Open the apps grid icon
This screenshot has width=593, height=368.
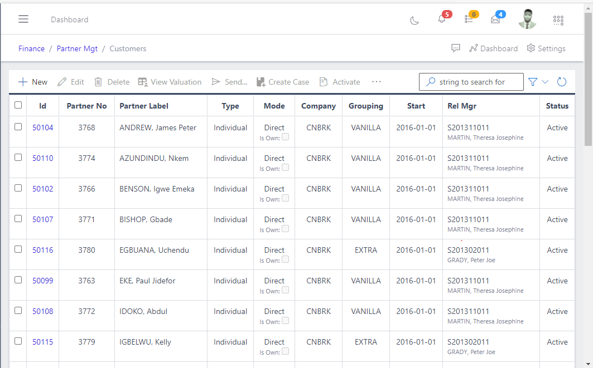point(558,20)
